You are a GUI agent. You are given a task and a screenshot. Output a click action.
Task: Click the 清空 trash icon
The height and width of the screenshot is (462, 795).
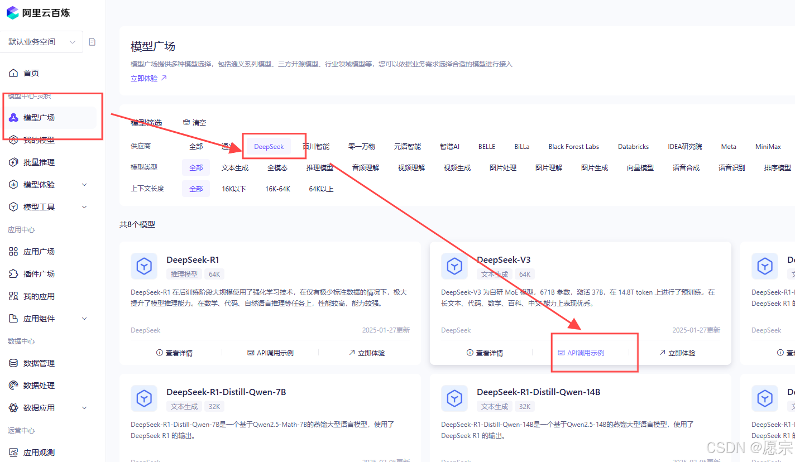tap(186, 122)
